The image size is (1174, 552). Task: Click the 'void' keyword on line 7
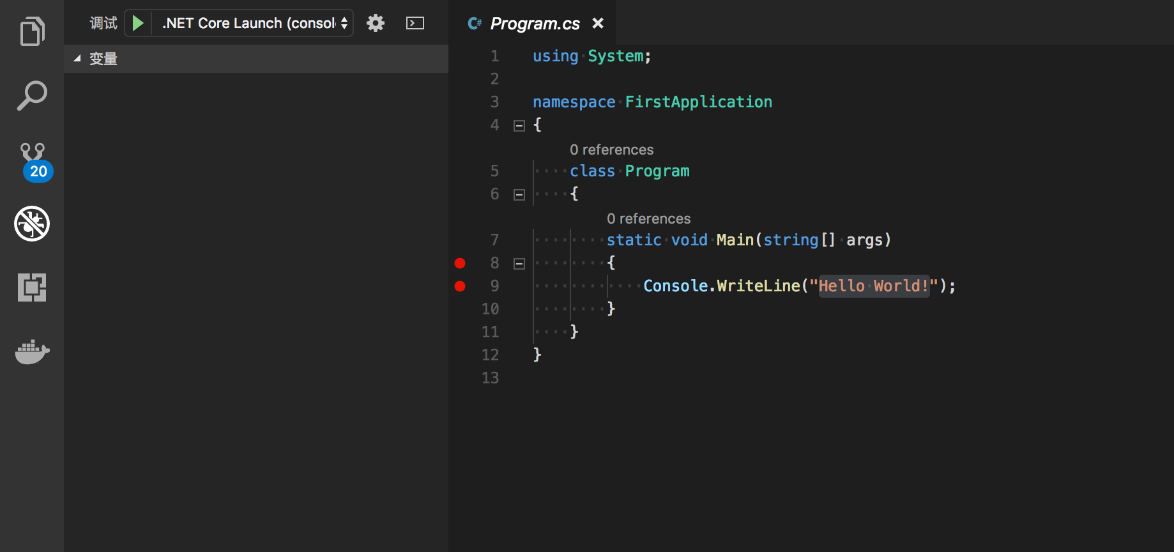click(689, 240)
